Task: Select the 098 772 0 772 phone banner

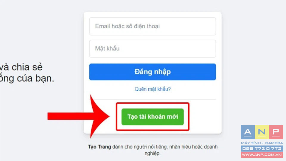Action: (262, 148)
